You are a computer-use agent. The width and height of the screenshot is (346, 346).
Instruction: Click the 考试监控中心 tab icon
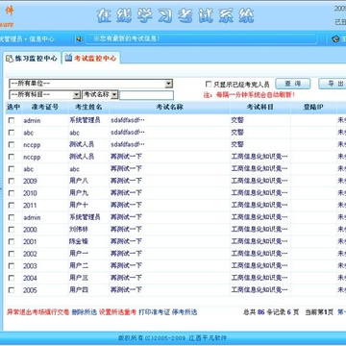(68, 58)
